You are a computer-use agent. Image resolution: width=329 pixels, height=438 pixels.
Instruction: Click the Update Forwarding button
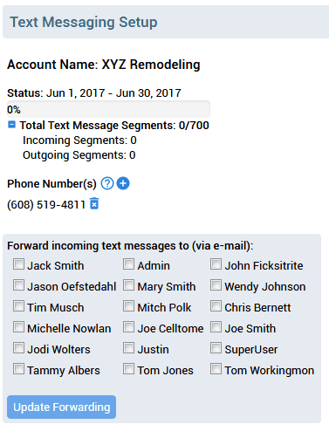[61, 407]
